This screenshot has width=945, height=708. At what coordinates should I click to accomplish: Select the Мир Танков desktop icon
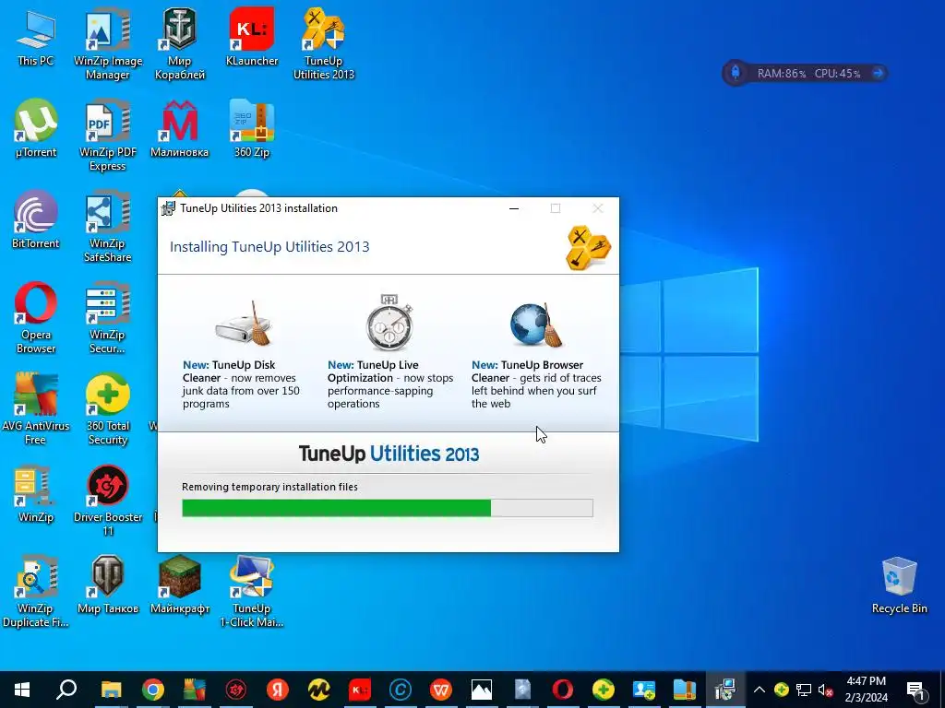click(108, 584)
